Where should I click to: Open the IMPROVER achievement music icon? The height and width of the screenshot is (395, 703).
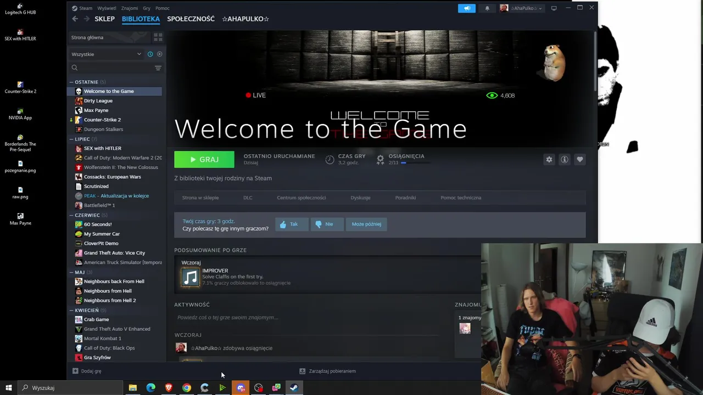click(x=191, y=277)
